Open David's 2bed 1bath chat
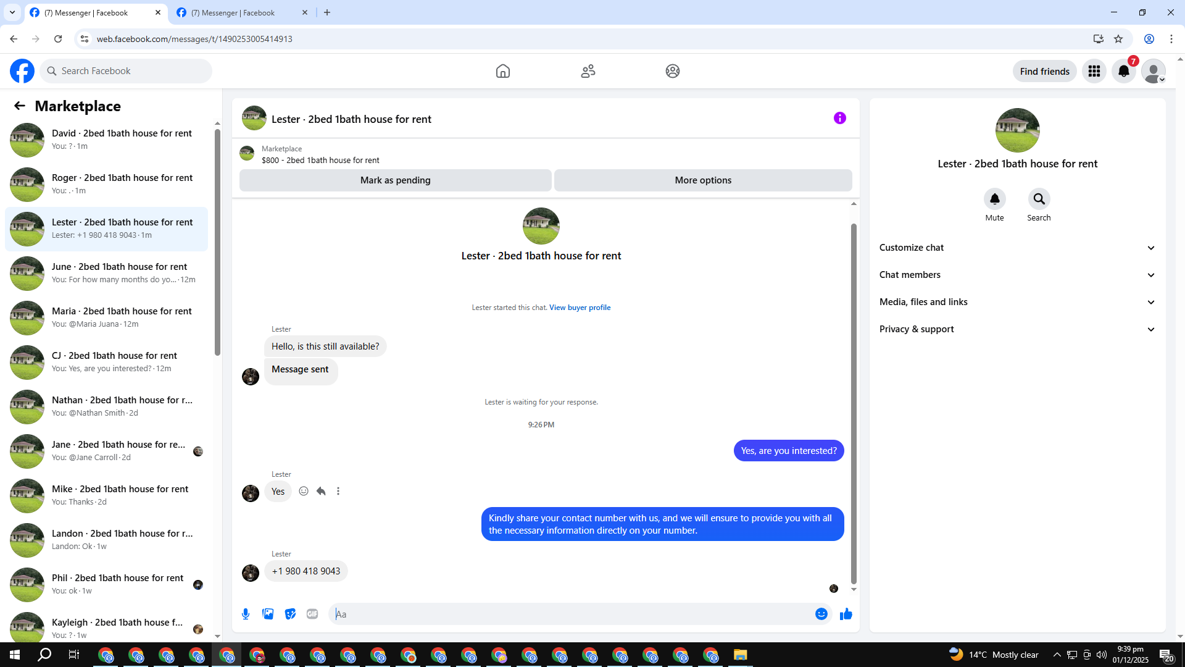1185x667 pixels. point(106,140)
